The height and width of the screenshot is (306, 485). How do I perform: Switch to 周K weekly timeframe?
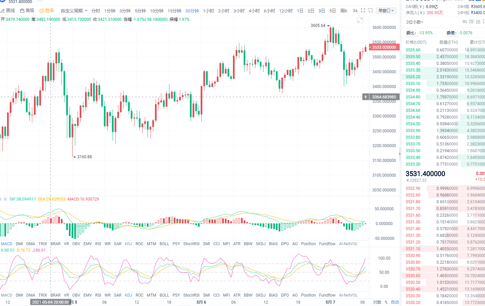(x=344, y=11)
